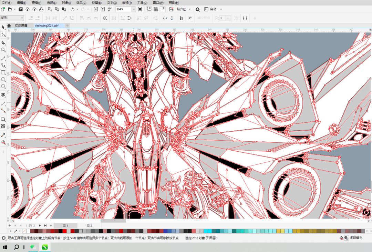Open the 效果(C) menu
This screenshot has height=252, width=372.
point(81,3)
